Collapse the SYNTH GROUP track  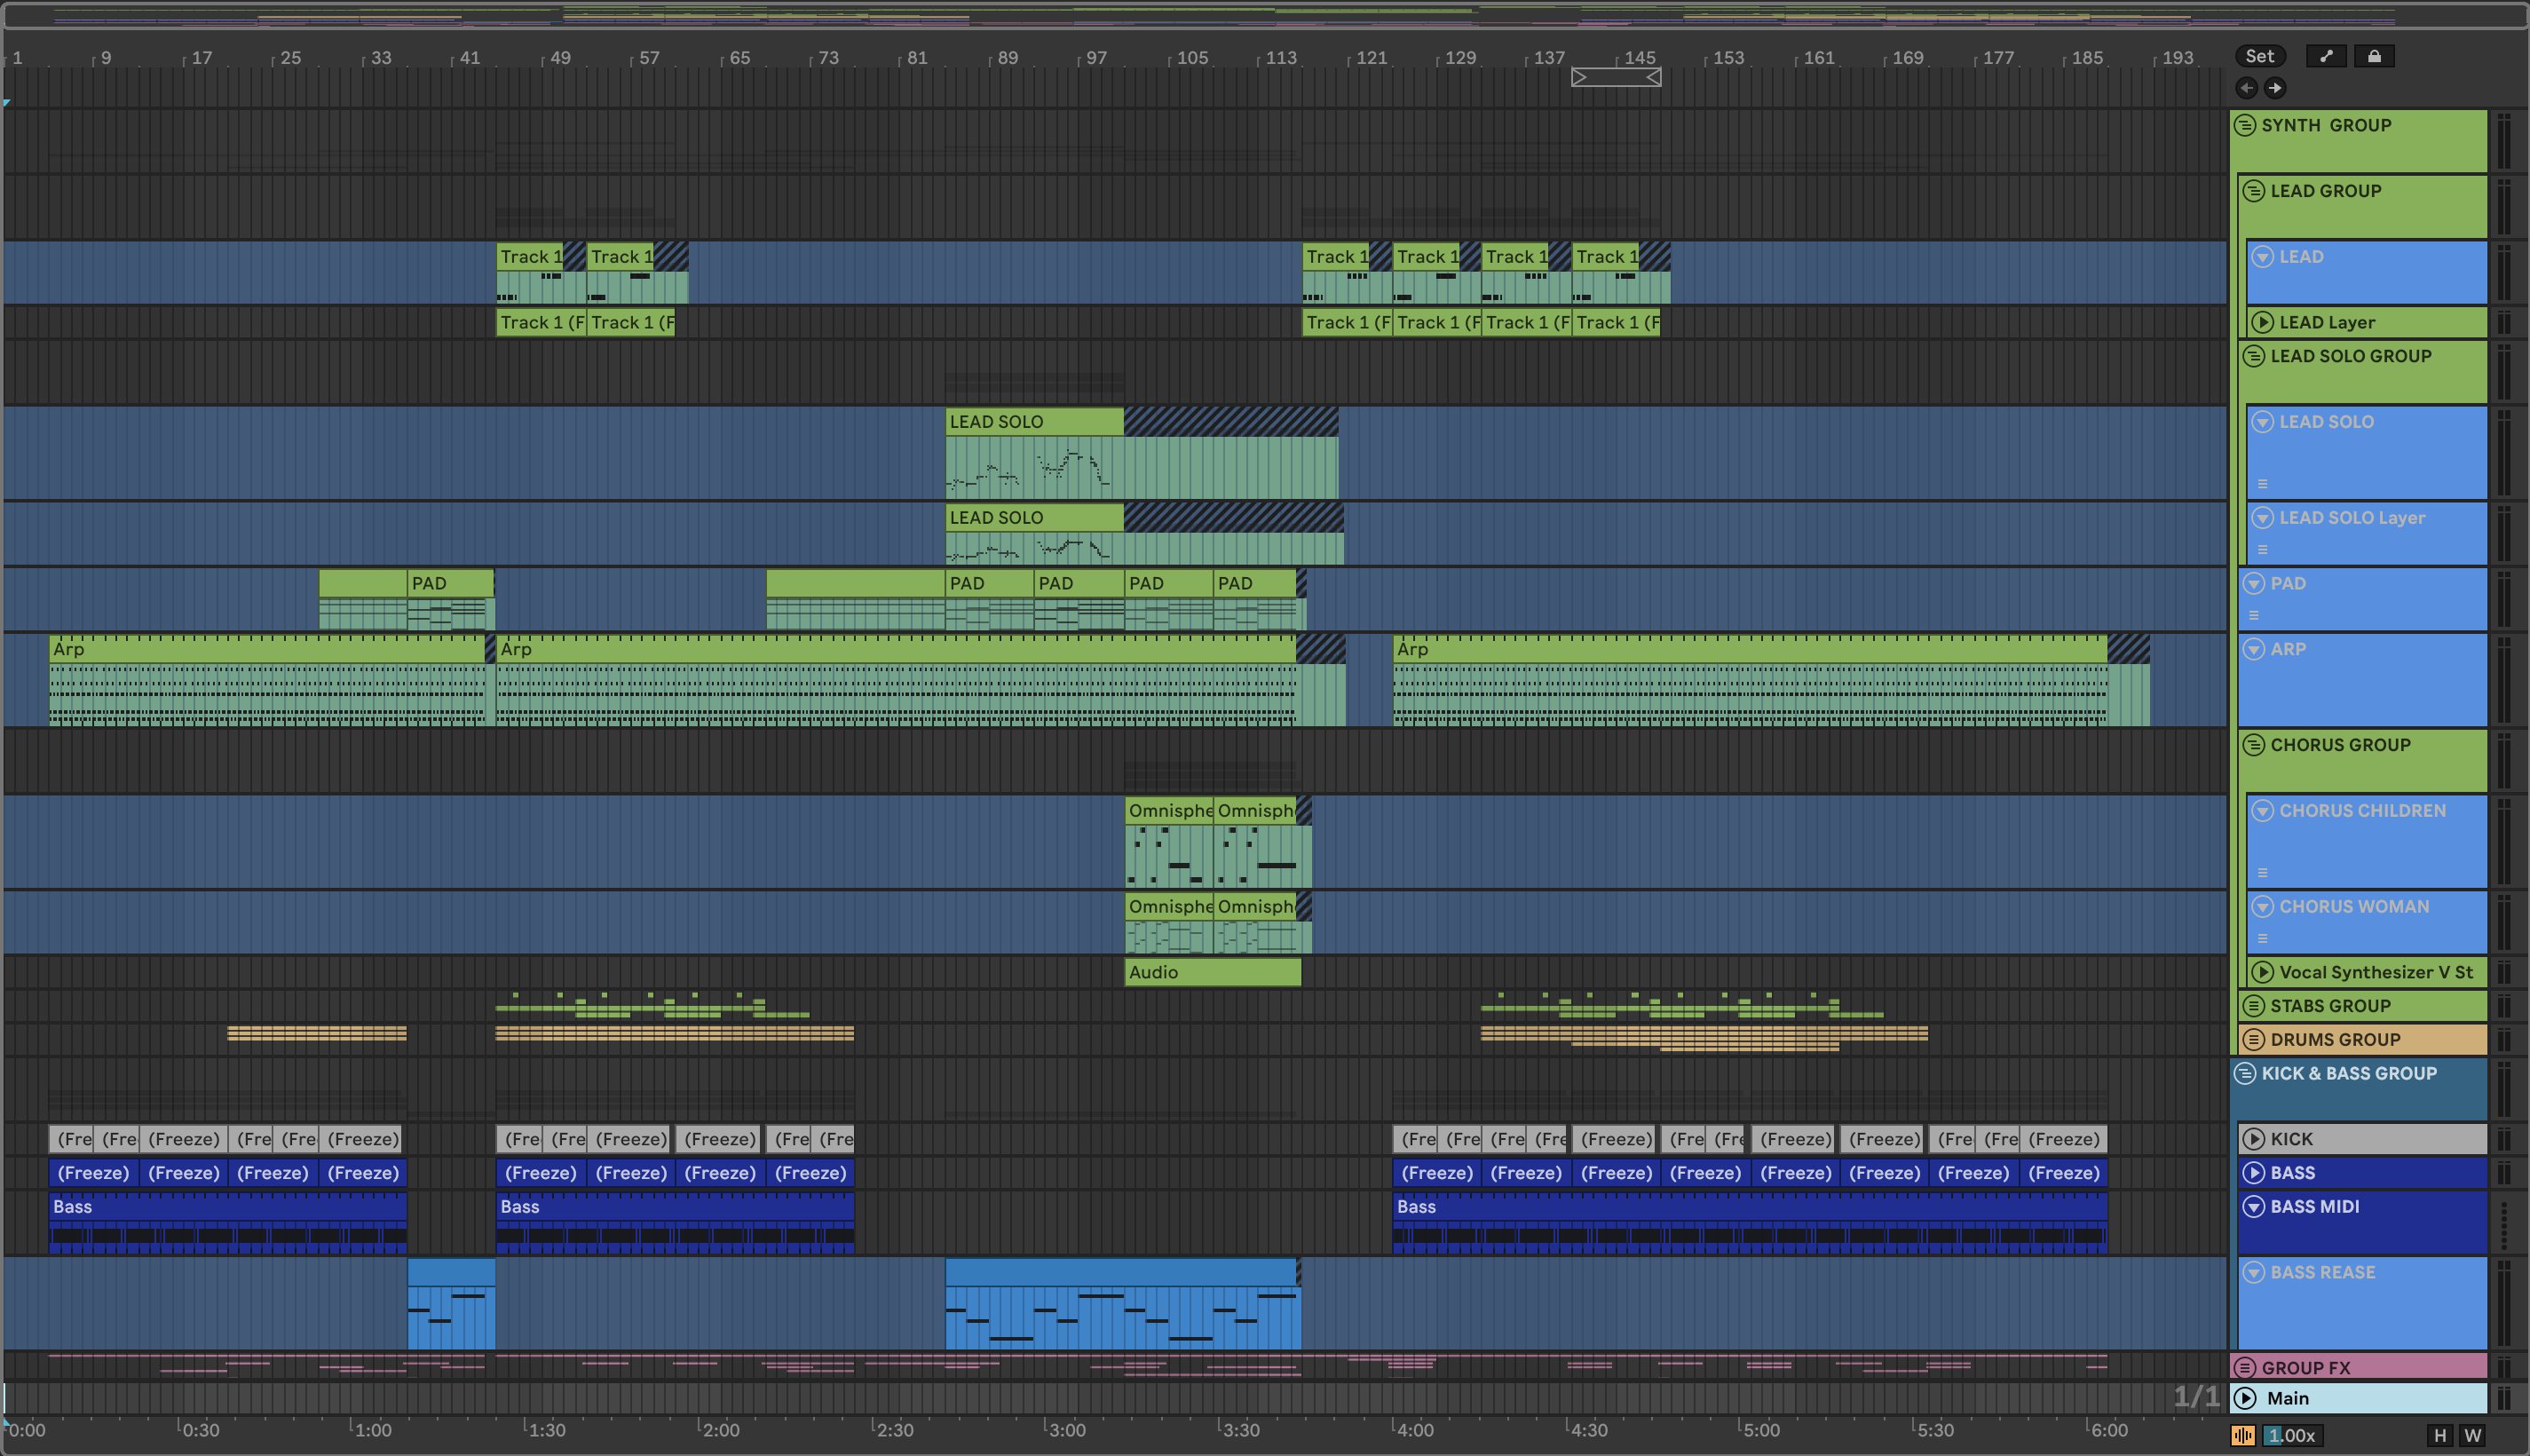coord(2245,126)
